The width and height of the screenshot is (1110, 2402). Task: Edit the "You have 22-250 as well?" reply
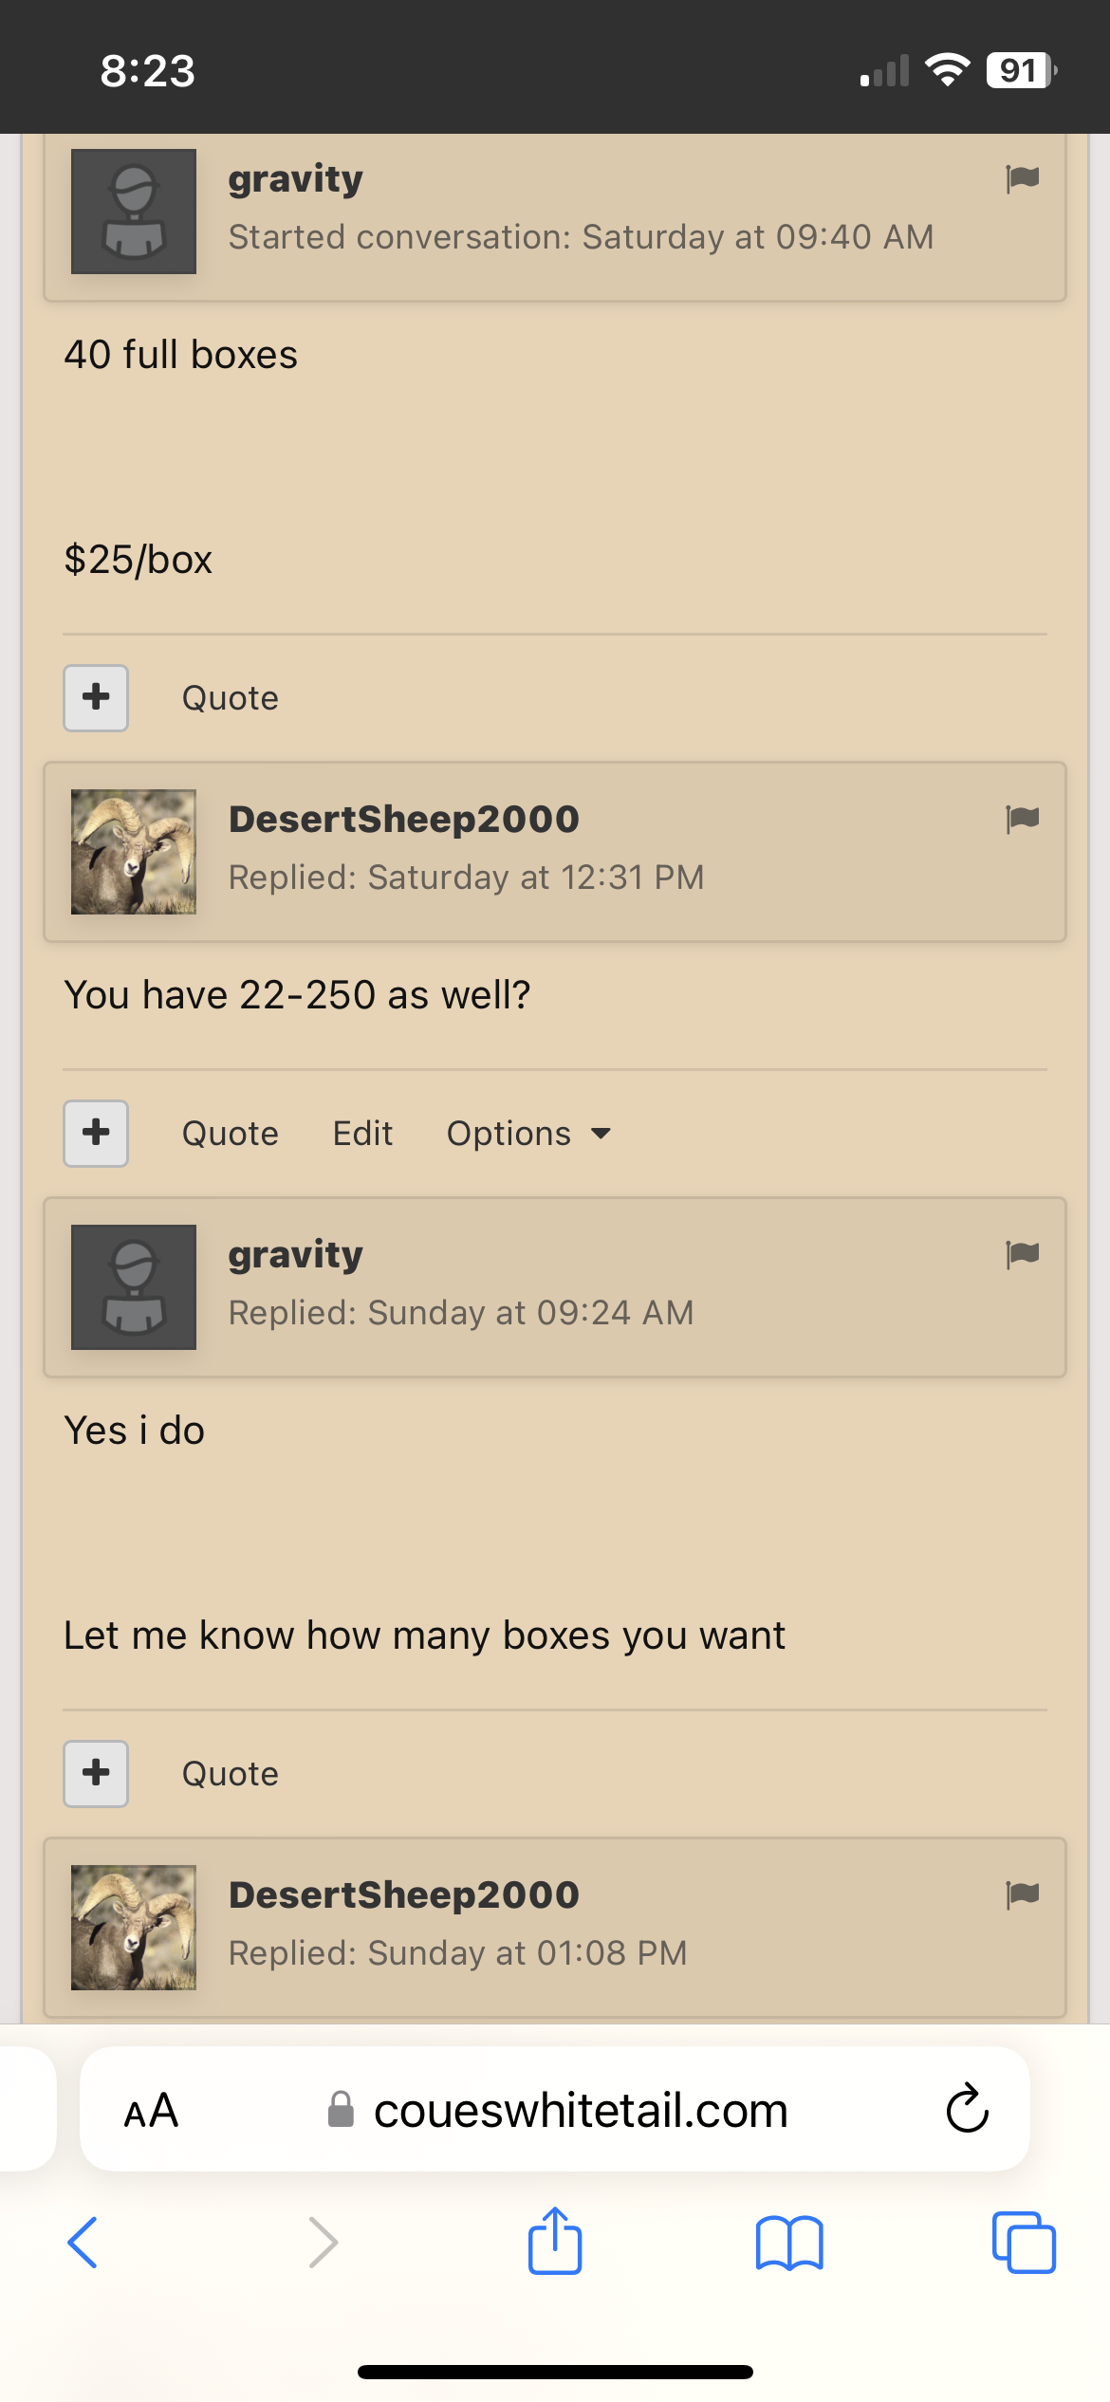[362, 1134]
